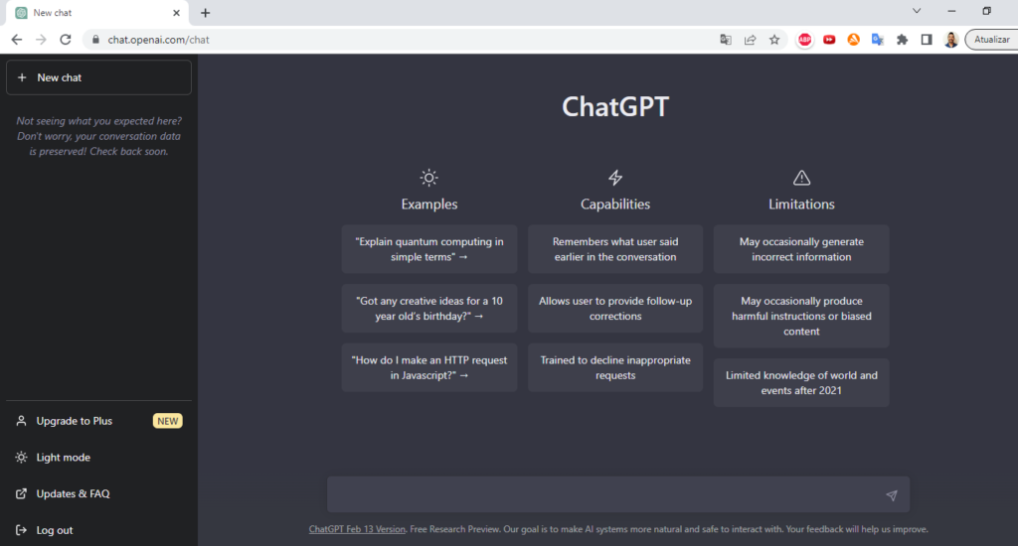Open the orange Avast extension icon

pos(854,40)
